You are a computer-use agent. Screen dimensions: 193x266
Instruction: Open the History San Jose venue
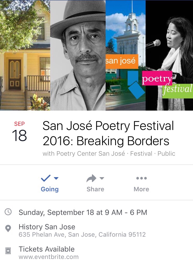(x=47, y=227)
